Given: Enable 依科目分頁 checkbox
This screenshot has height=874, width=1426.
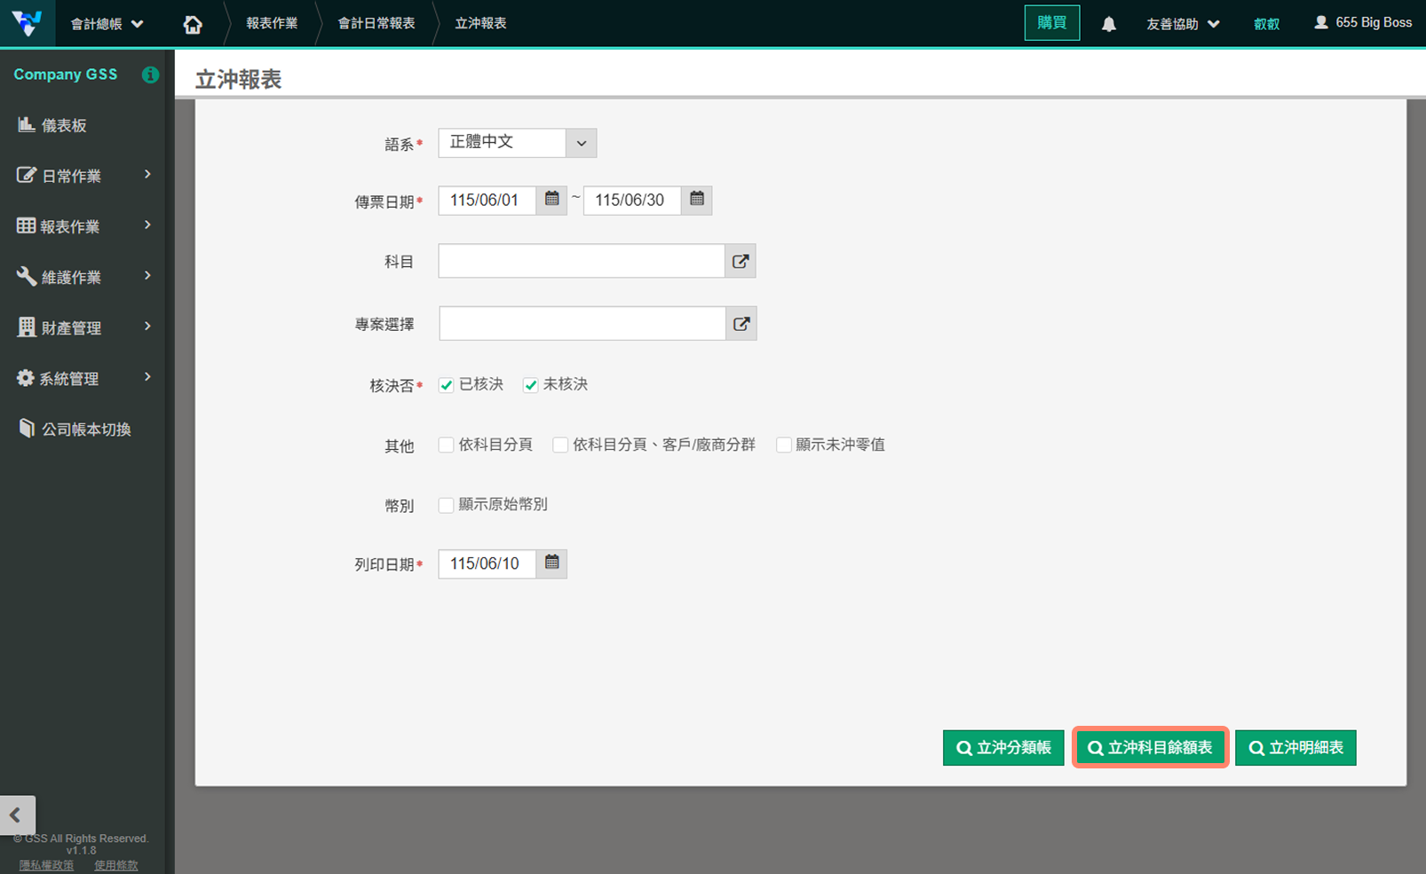Looking at the screenshot, I should pyautogui.click(x=447, y=445).
